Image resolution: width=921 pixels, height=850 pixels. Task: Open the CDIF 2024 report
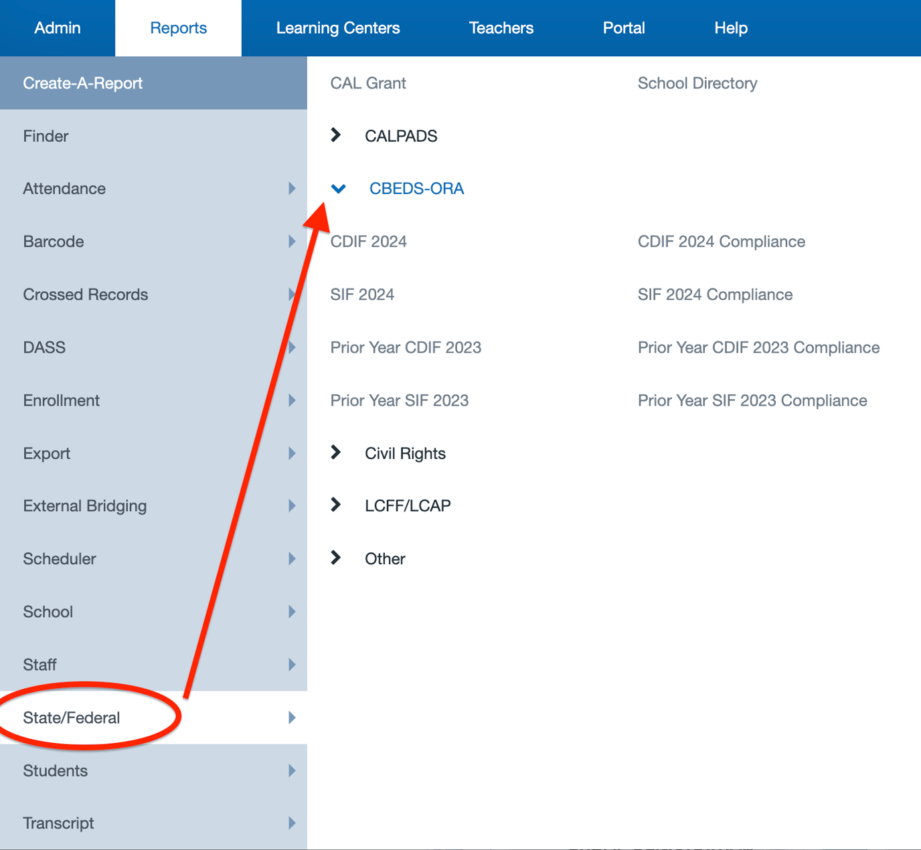click(x=368, y=242)
